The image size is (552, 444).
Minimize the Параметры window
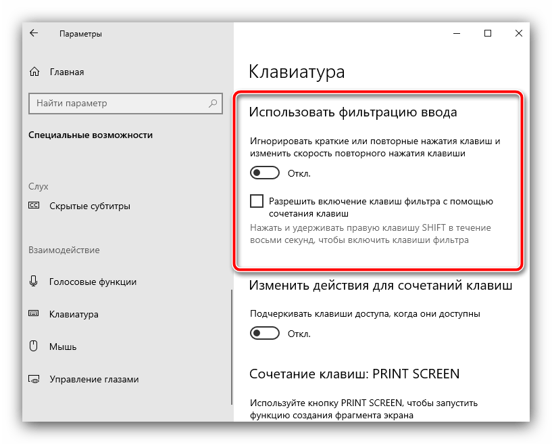point(457,33)
